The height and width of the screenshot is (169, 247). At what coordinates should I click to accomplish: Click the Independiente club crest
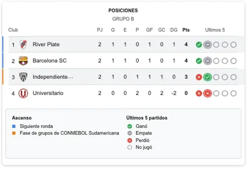coord(23,77)
